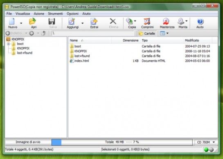Open the Nuovo dropdown arrow
The image size is (223, 159).
point(21,23)
